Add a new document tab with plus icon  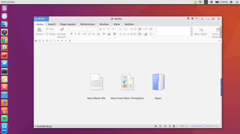[70, 41]
